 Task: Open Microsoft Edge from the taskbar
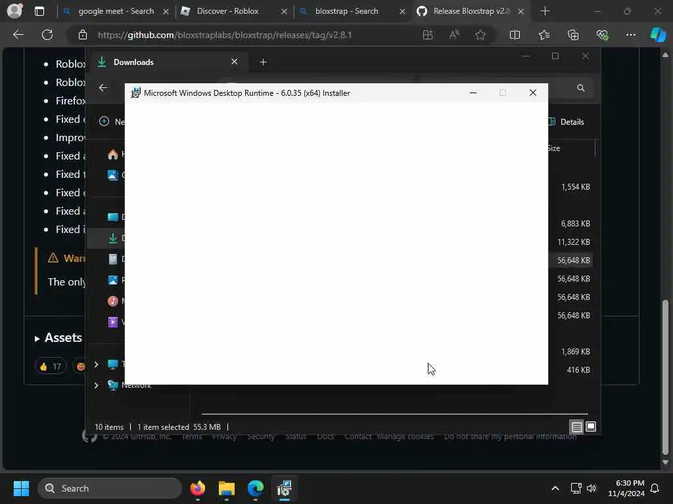[256, 488]
